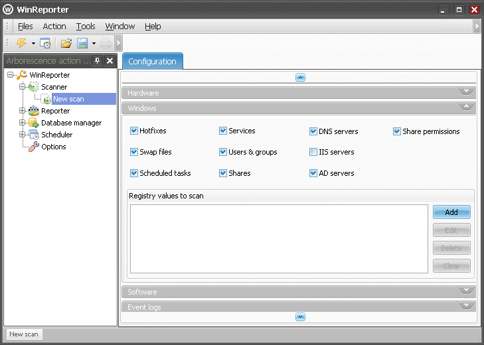Click the save floppy disk toolbar icon
This screenshot has width=484, height=345.
82,43
